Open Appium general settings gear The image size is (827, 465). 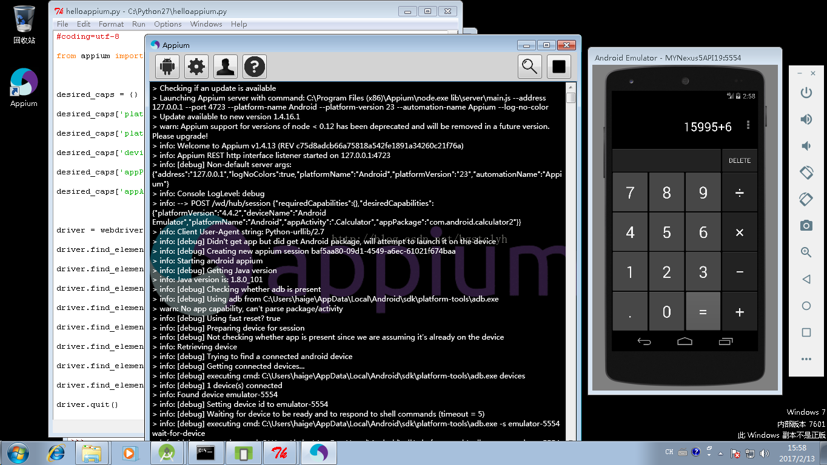[x=196, y=67]
